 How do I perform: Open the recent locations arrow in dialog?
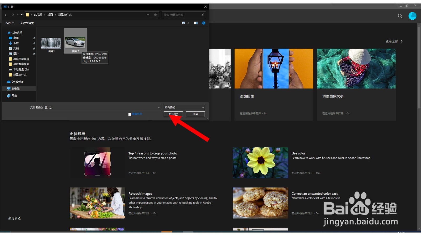(18, 15)
